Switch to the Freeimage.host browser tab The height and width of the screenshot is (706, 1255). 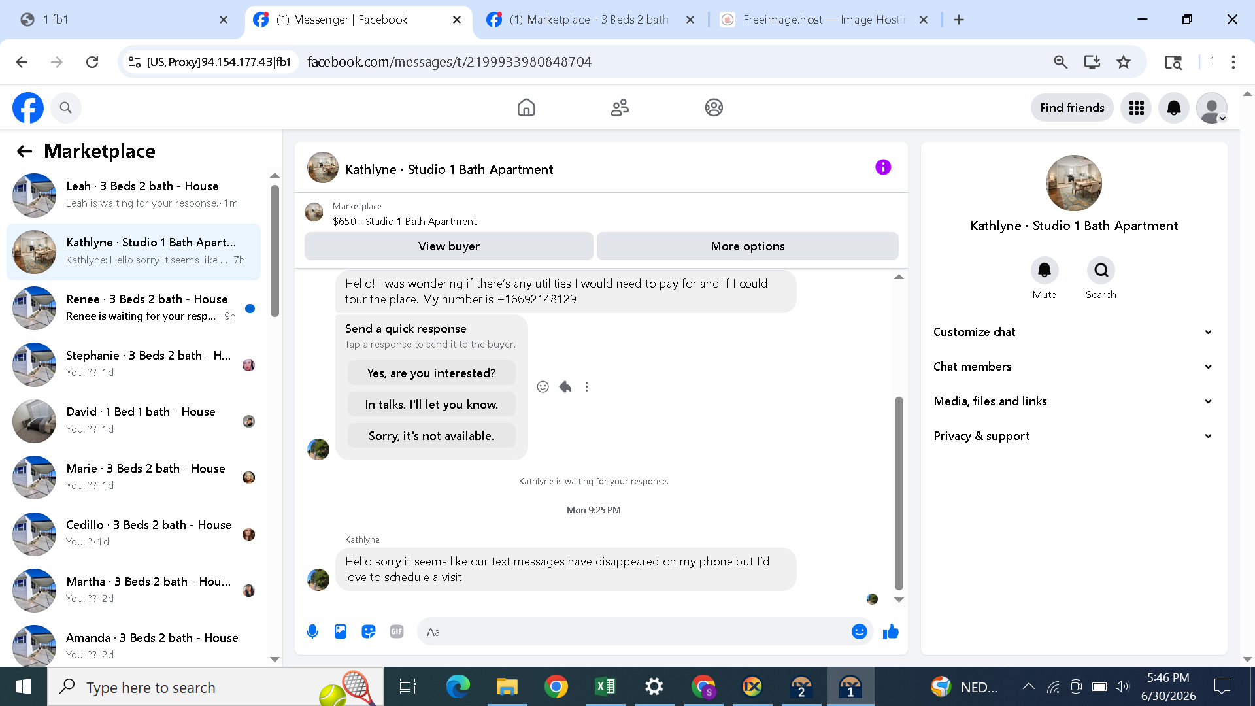click(825, 20)
